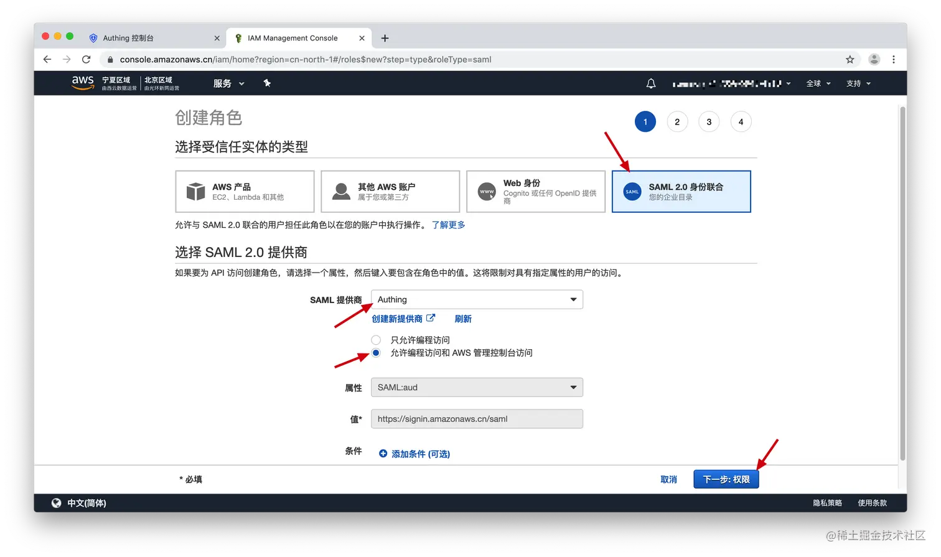Click the 北京区域 region link

(161, 83)
